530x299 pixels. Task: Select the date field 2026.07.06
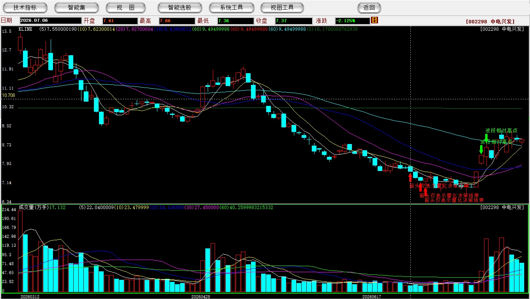(50, 21)
